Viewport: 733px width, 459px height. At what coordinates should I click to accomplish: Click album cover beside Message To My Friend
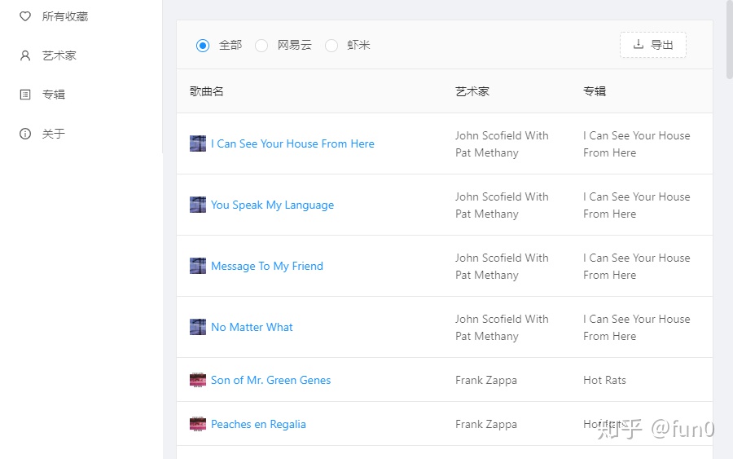point(198,266)
